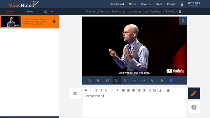Align note text center
Screen dimensions: 210x118
click(x=128, y=90)
